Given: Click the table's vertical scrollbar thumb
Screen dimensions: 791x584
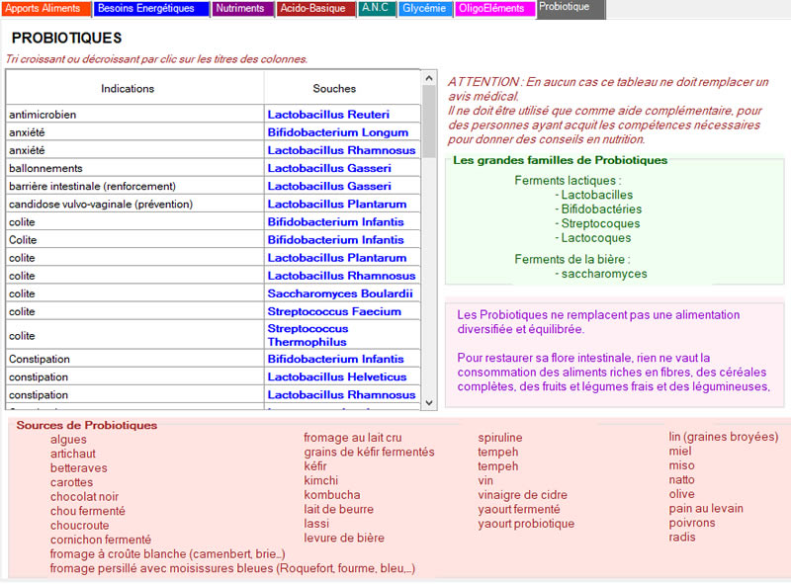Looking at the screenshot, I should (x=428, y=119).
